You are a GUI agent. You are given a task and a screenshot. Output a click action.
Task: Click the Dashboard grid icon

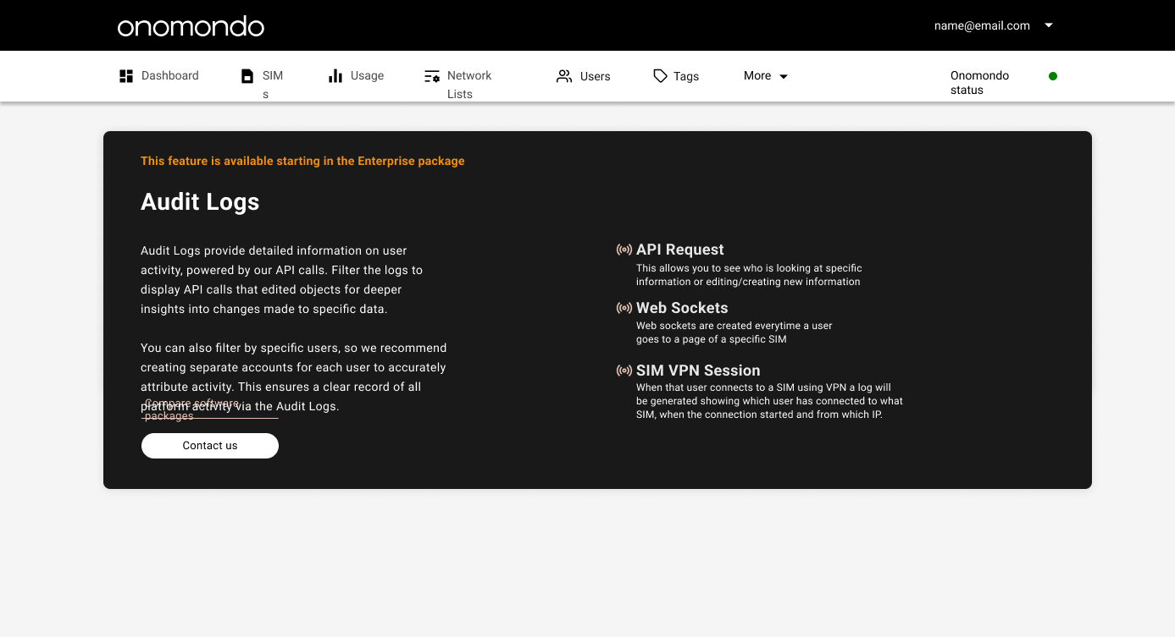pos(126,76)
